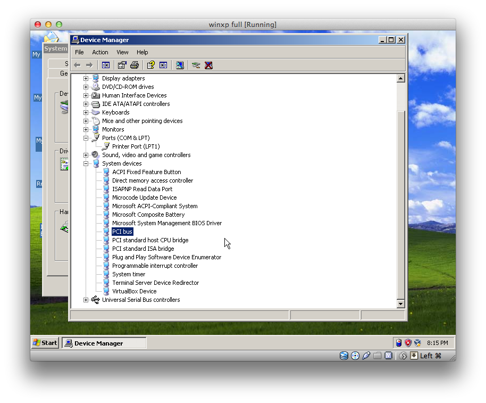Click the Back arrow in Device Manager toolbar

tap(77, 65)
